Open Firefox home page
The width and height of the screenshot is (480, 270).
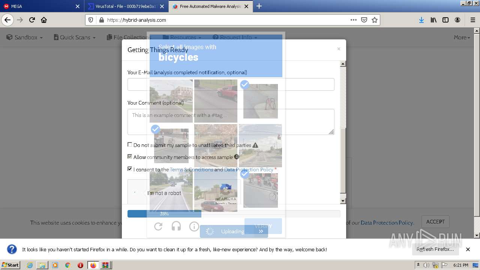44,20
